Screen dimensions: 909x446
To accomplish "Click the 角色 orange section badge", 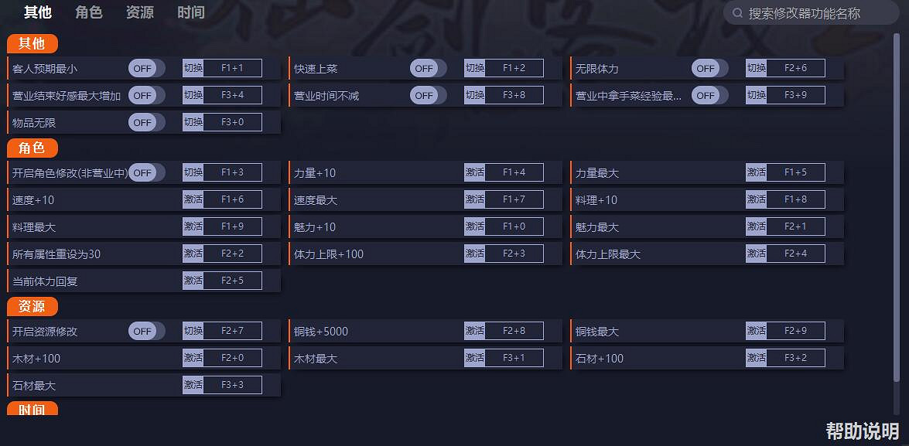I will (32, 148).
